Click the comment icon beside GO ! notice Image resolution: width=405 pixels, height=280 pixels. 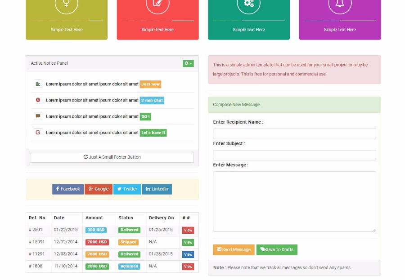(38, 116)
